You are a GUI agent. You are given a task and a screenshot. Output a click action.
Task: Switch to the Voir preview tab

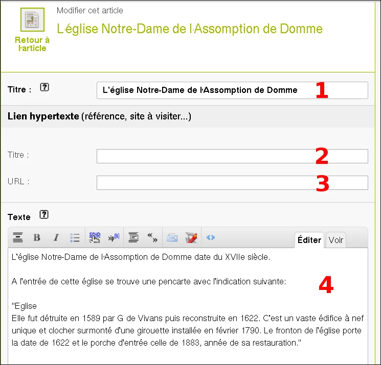[x=336, y=240]
